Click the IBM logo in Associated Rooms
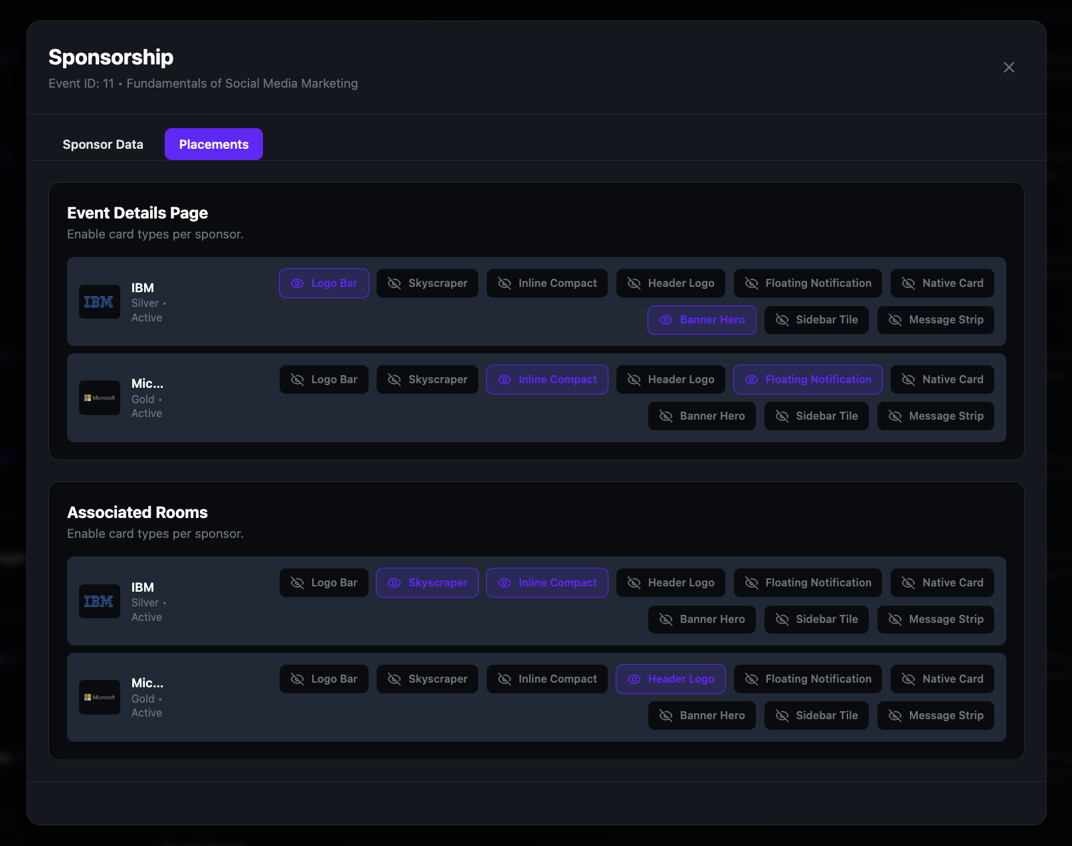 [100, 602]
